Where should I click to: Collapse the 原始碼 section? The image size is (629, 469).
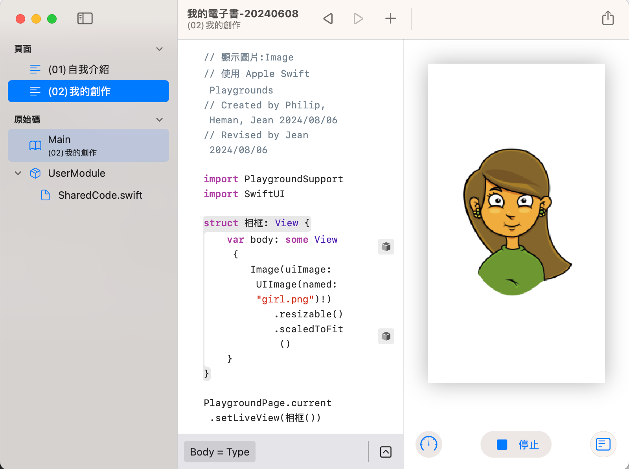(159, 120)
